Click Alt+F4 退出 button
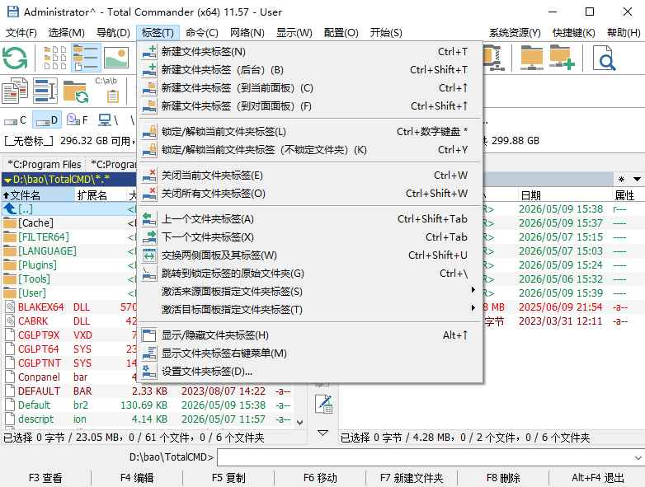The height and width of the screenshot is (487, 645). click(x=597, y=478)
